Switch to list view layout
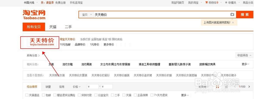This screenshot has width=254, height=99. 227,87
